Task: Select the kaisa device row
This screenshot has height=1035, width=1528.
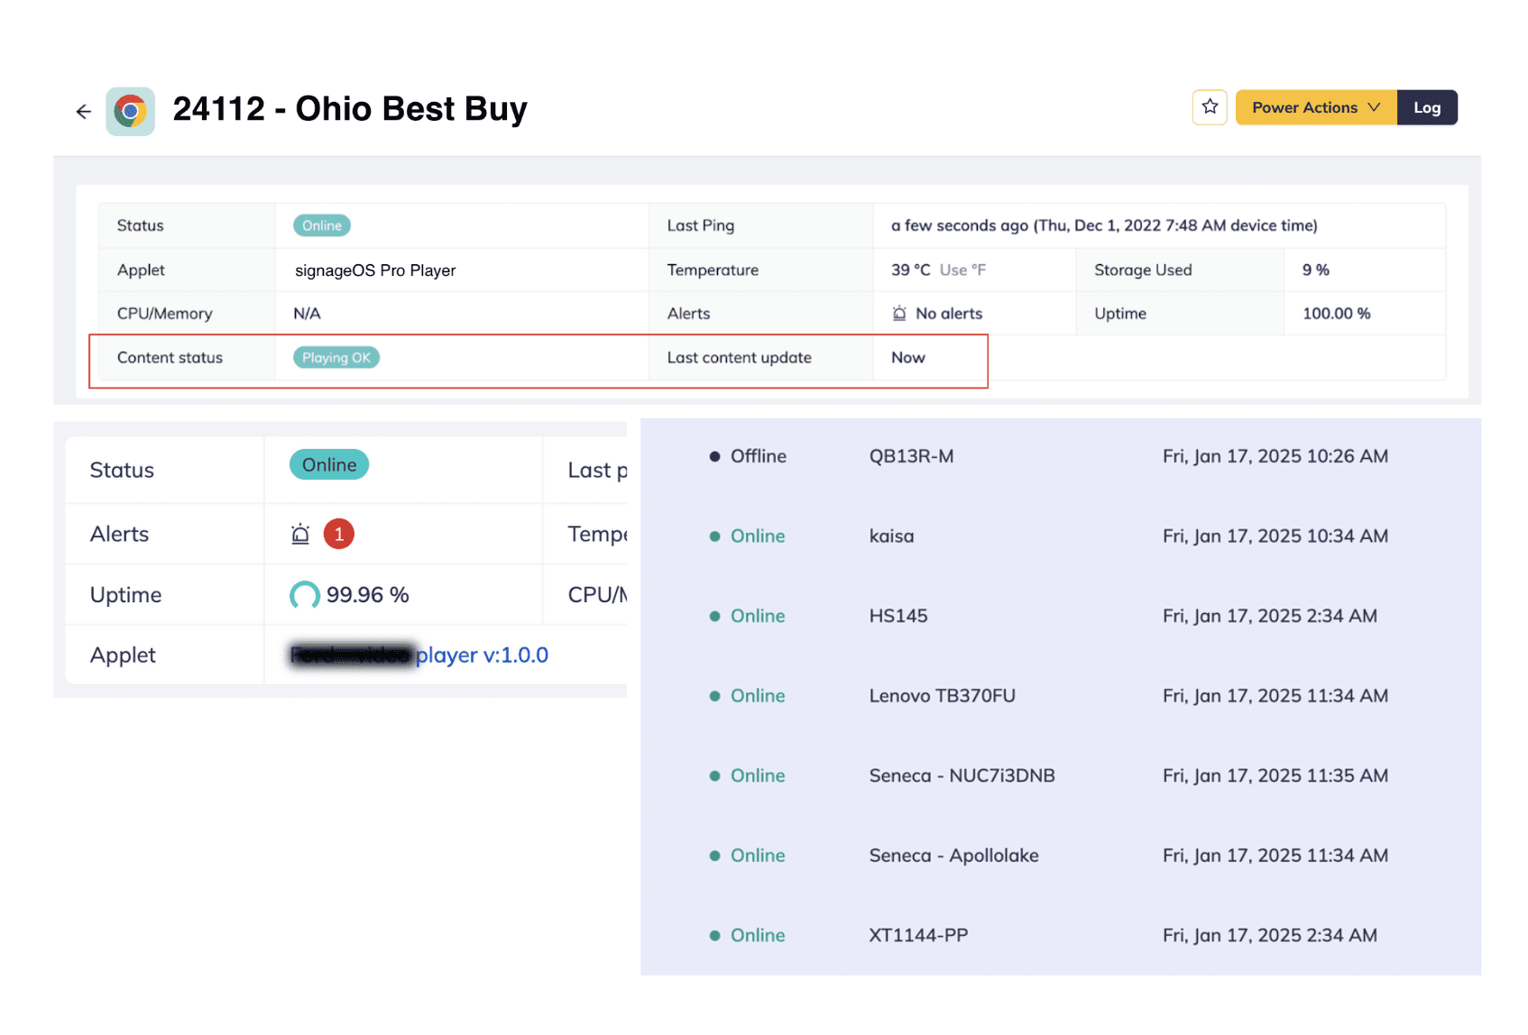Action: [x=891, y=536]
